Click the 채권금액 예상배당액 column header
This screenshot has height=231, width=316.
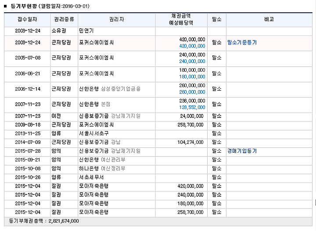[181, 19]
